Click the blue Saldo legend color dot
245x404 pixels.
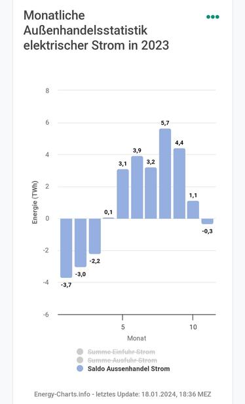(x=80, y=369)
